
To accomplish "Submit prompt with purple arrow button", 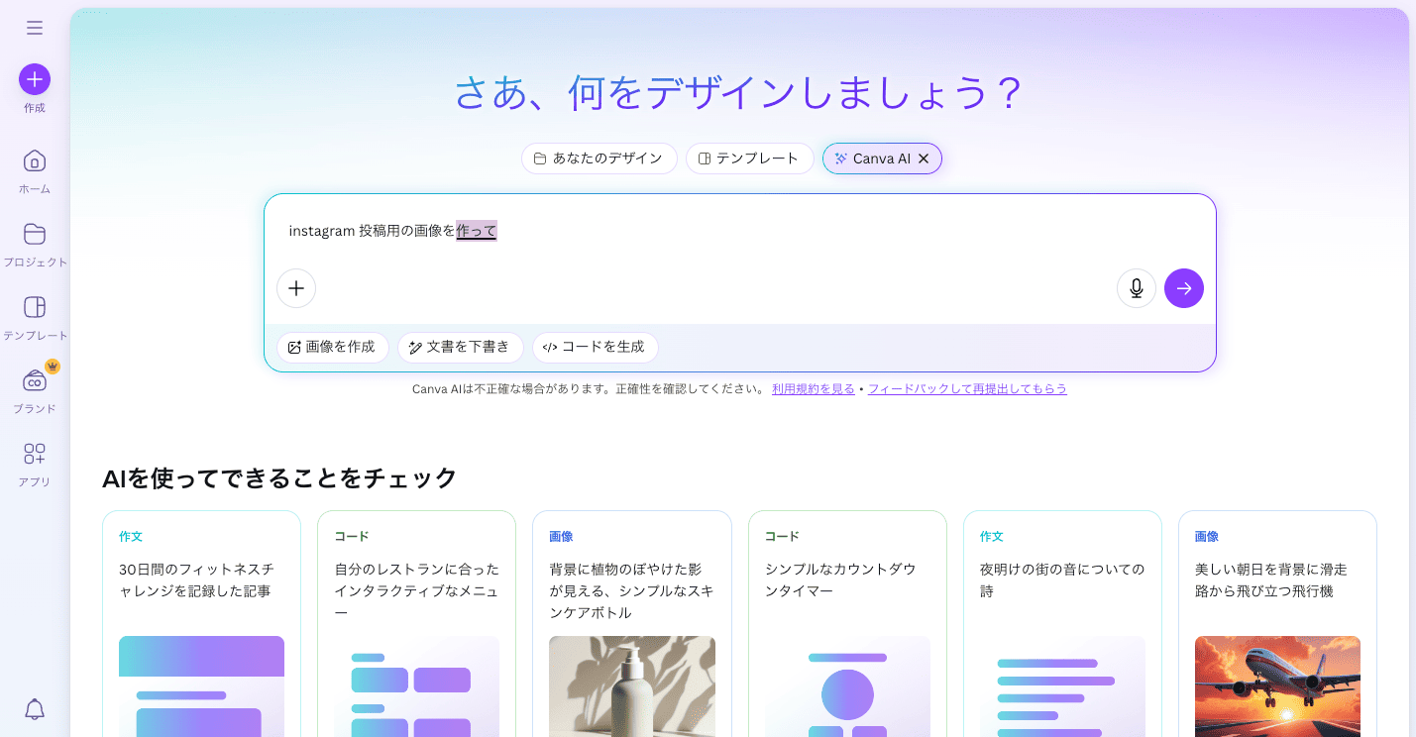I will tap(1184, 288).
